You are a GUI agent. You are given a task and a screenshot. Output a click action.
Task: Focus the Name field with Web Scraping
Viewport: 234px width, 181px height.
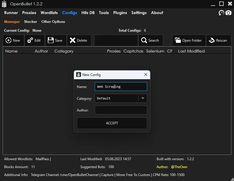(121, 87)
